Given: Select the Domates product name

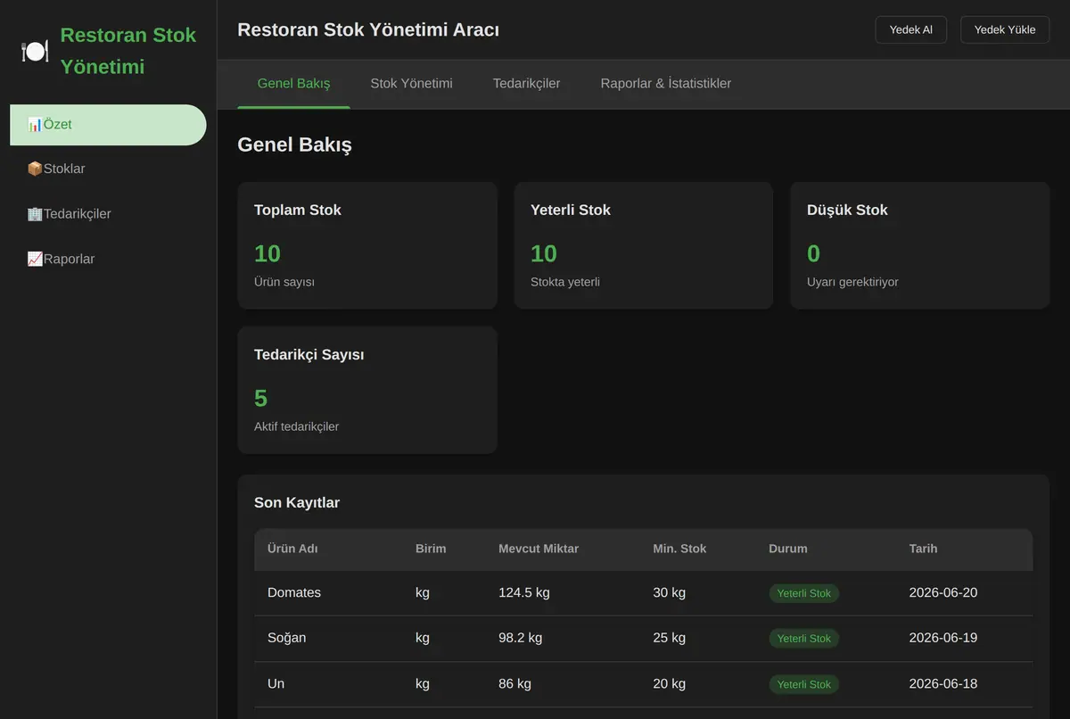Looking at the screenshot, I should pos(294,592).
